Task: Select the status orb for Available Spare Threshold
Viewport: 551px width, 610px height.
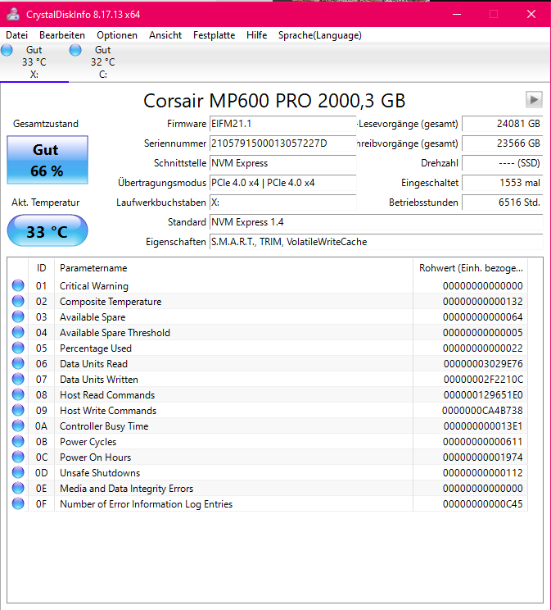Action: tap(18, 332)
